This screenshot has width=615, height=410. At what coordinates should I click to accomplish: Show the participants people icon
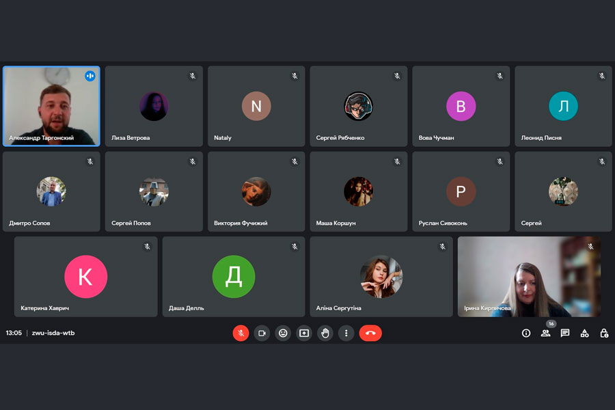pos(545,333)
